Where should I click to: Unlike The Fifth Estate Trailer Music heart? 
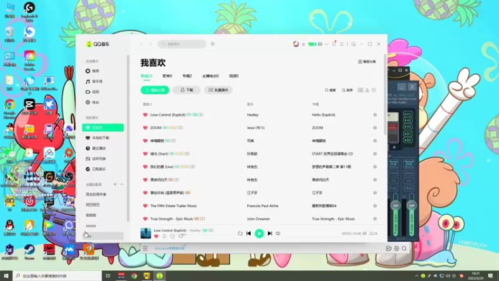145,206
